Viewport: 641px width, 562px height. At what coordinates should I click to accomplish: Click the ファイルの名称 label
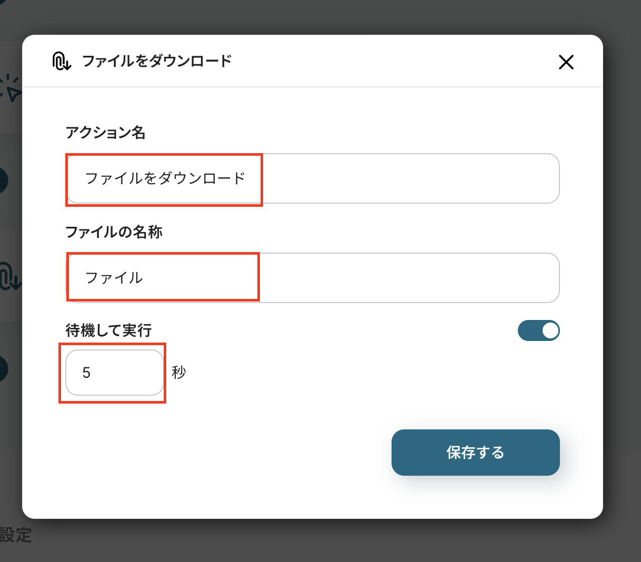(x=114, y=232)
